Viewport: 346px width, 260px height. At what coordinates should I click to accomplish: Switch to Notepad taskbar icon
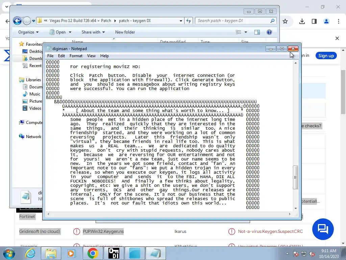[x=155, y=253]
